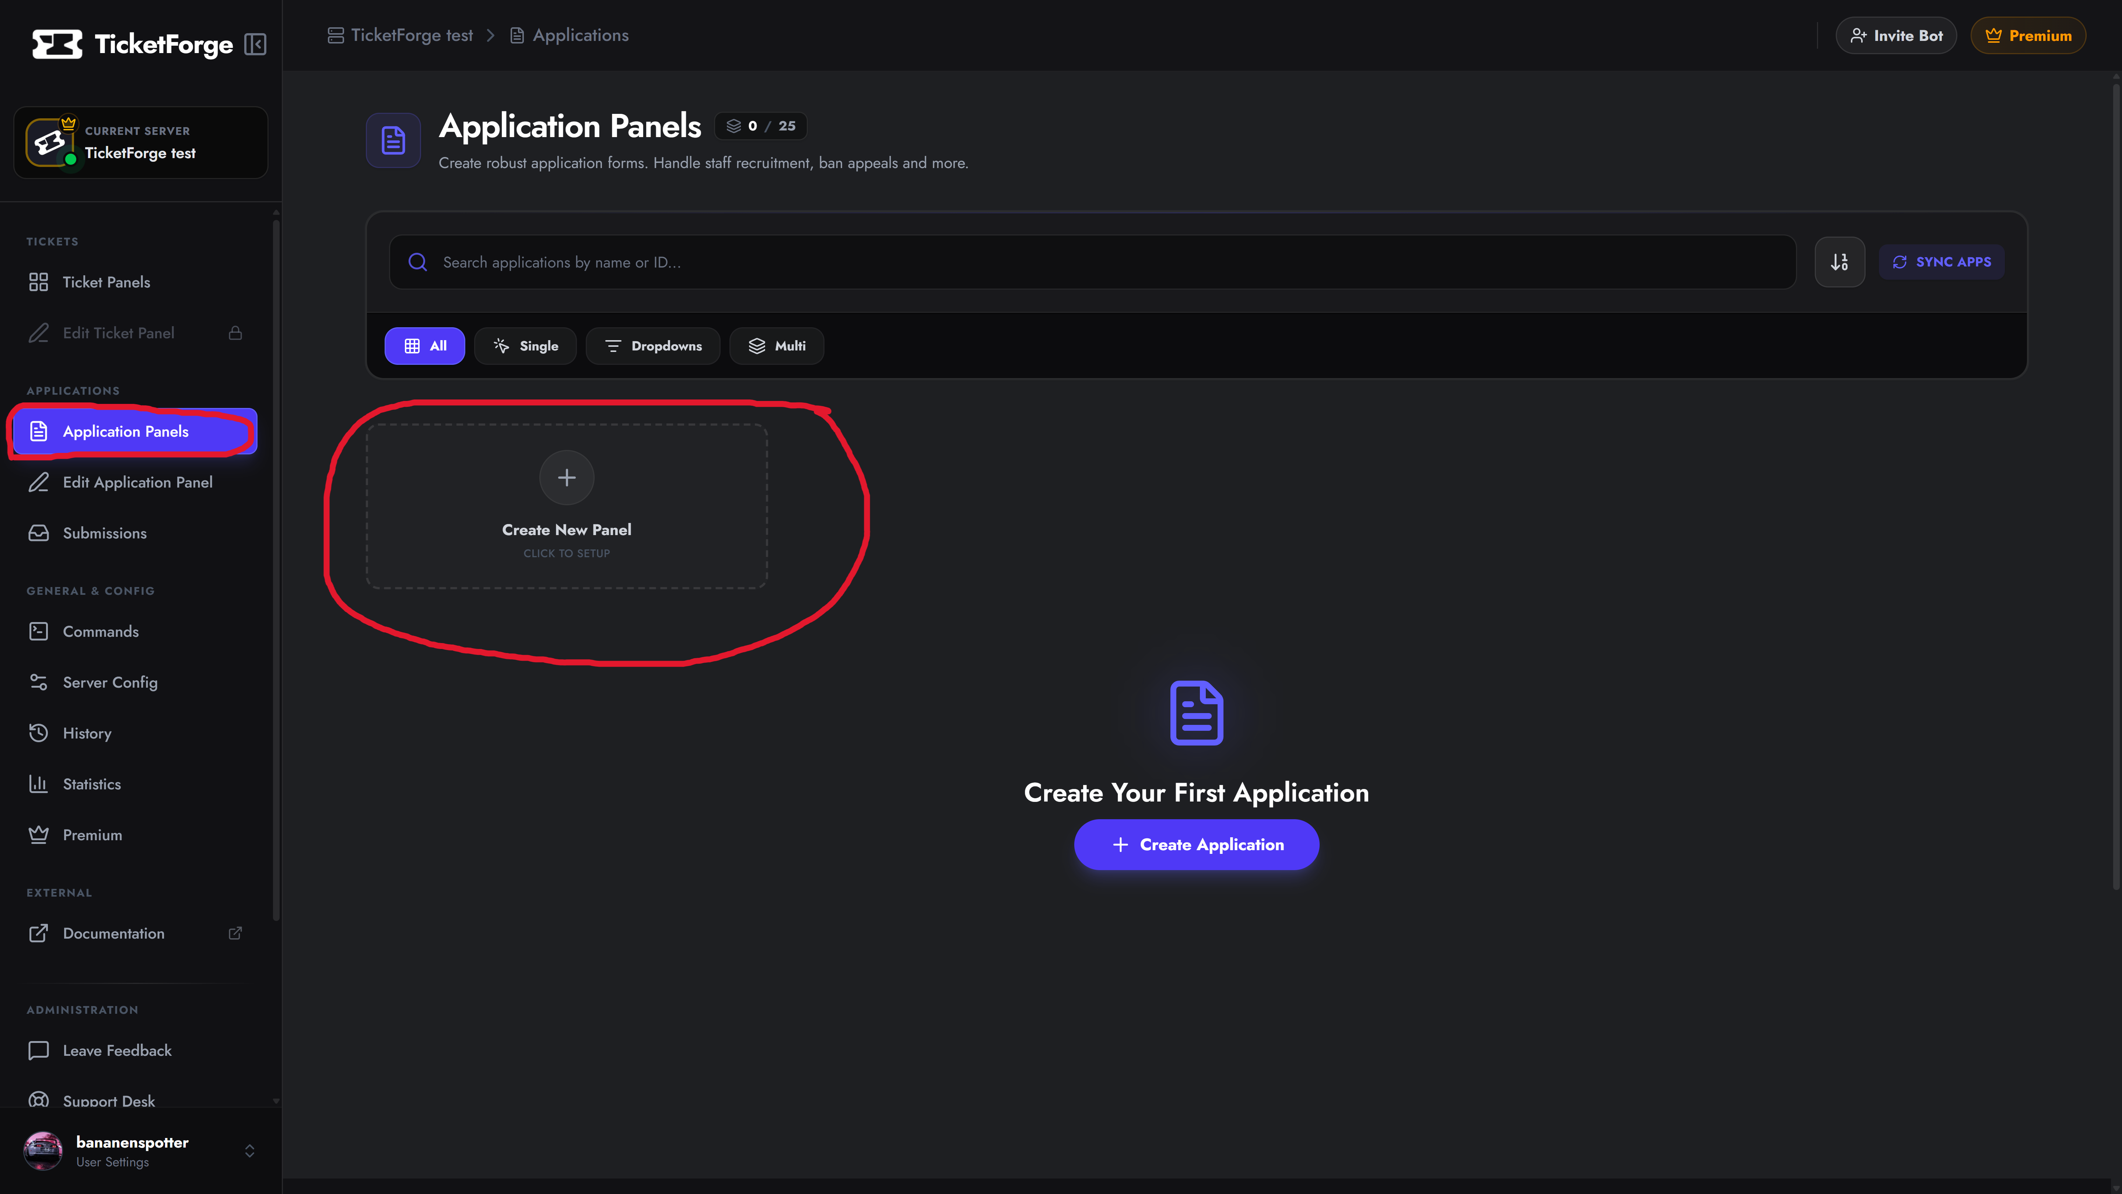Click the search applications input field

coord(1092,262)
